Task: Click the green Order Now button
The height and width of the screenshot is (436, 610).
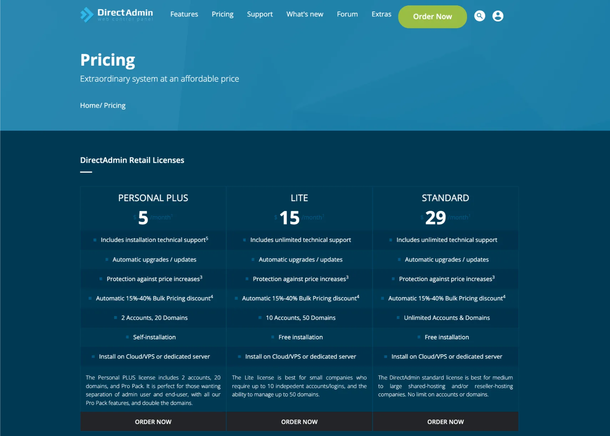Action: 432,17
